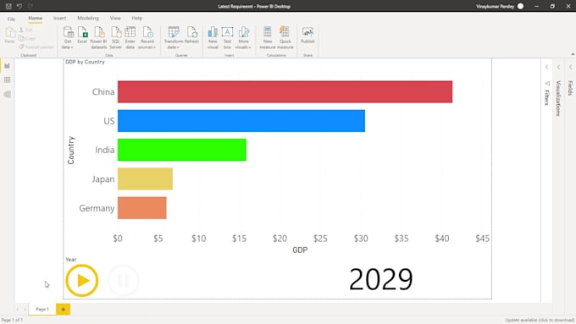Click the GDP by Country chart title
576x324 pixels.
(x=85, y=62)
